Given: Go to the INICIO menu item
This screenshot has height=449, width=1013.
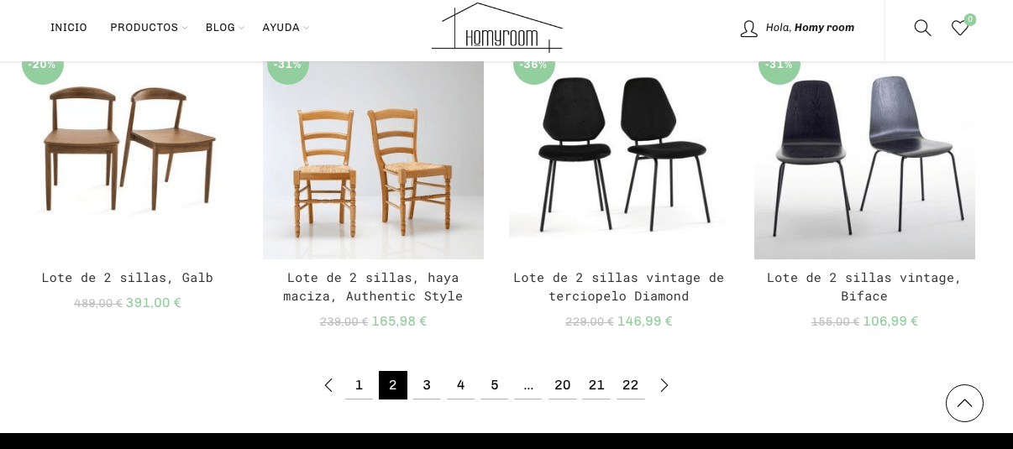Looking at the screenshot, I should pyautogui.click(x=69, y=28).
